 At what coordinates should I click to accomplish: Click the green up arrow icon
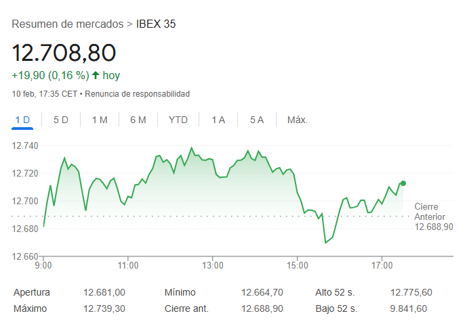[x=96, y=75]
